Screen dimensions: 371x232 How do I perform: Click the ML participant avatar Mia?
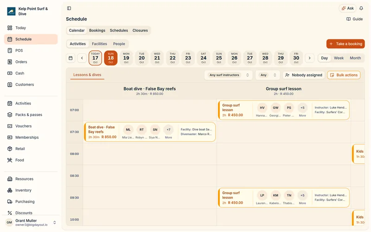click(128, 130)
